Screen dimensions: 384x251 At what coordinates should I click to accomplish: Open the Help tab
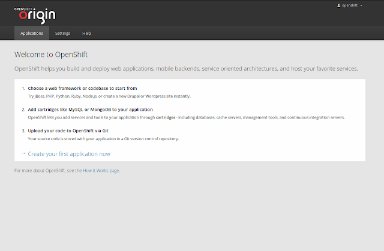[86, 33]
